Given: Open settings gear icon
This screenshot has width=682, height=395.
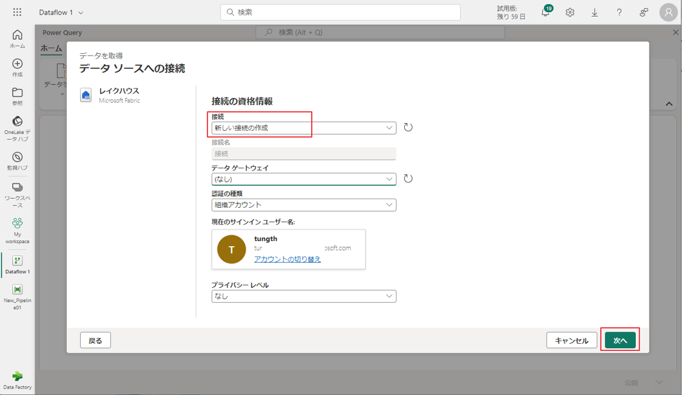Looking at the screenshot, I should coord(570,12).
